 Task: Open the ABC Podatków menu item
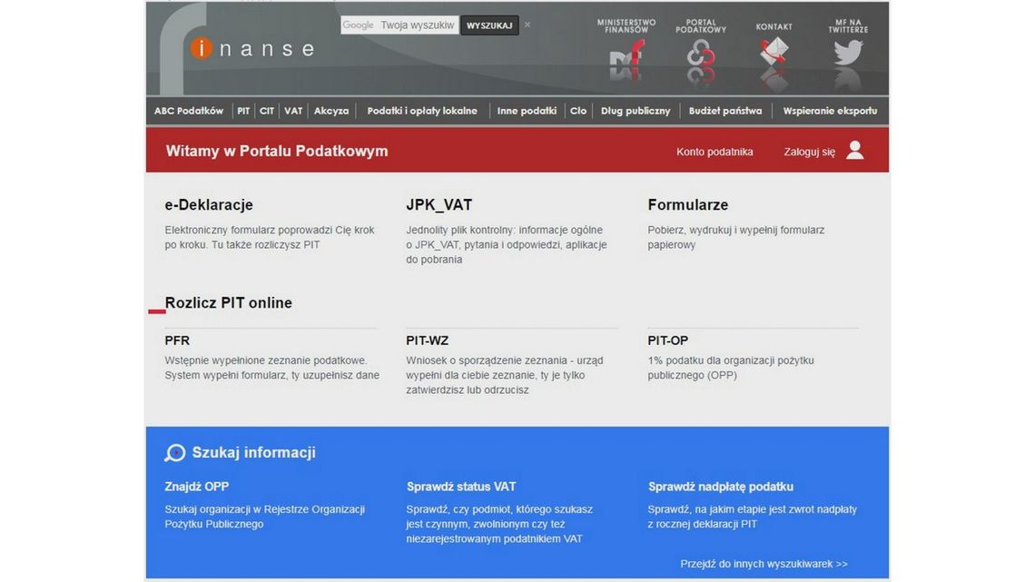click(189, 111)
